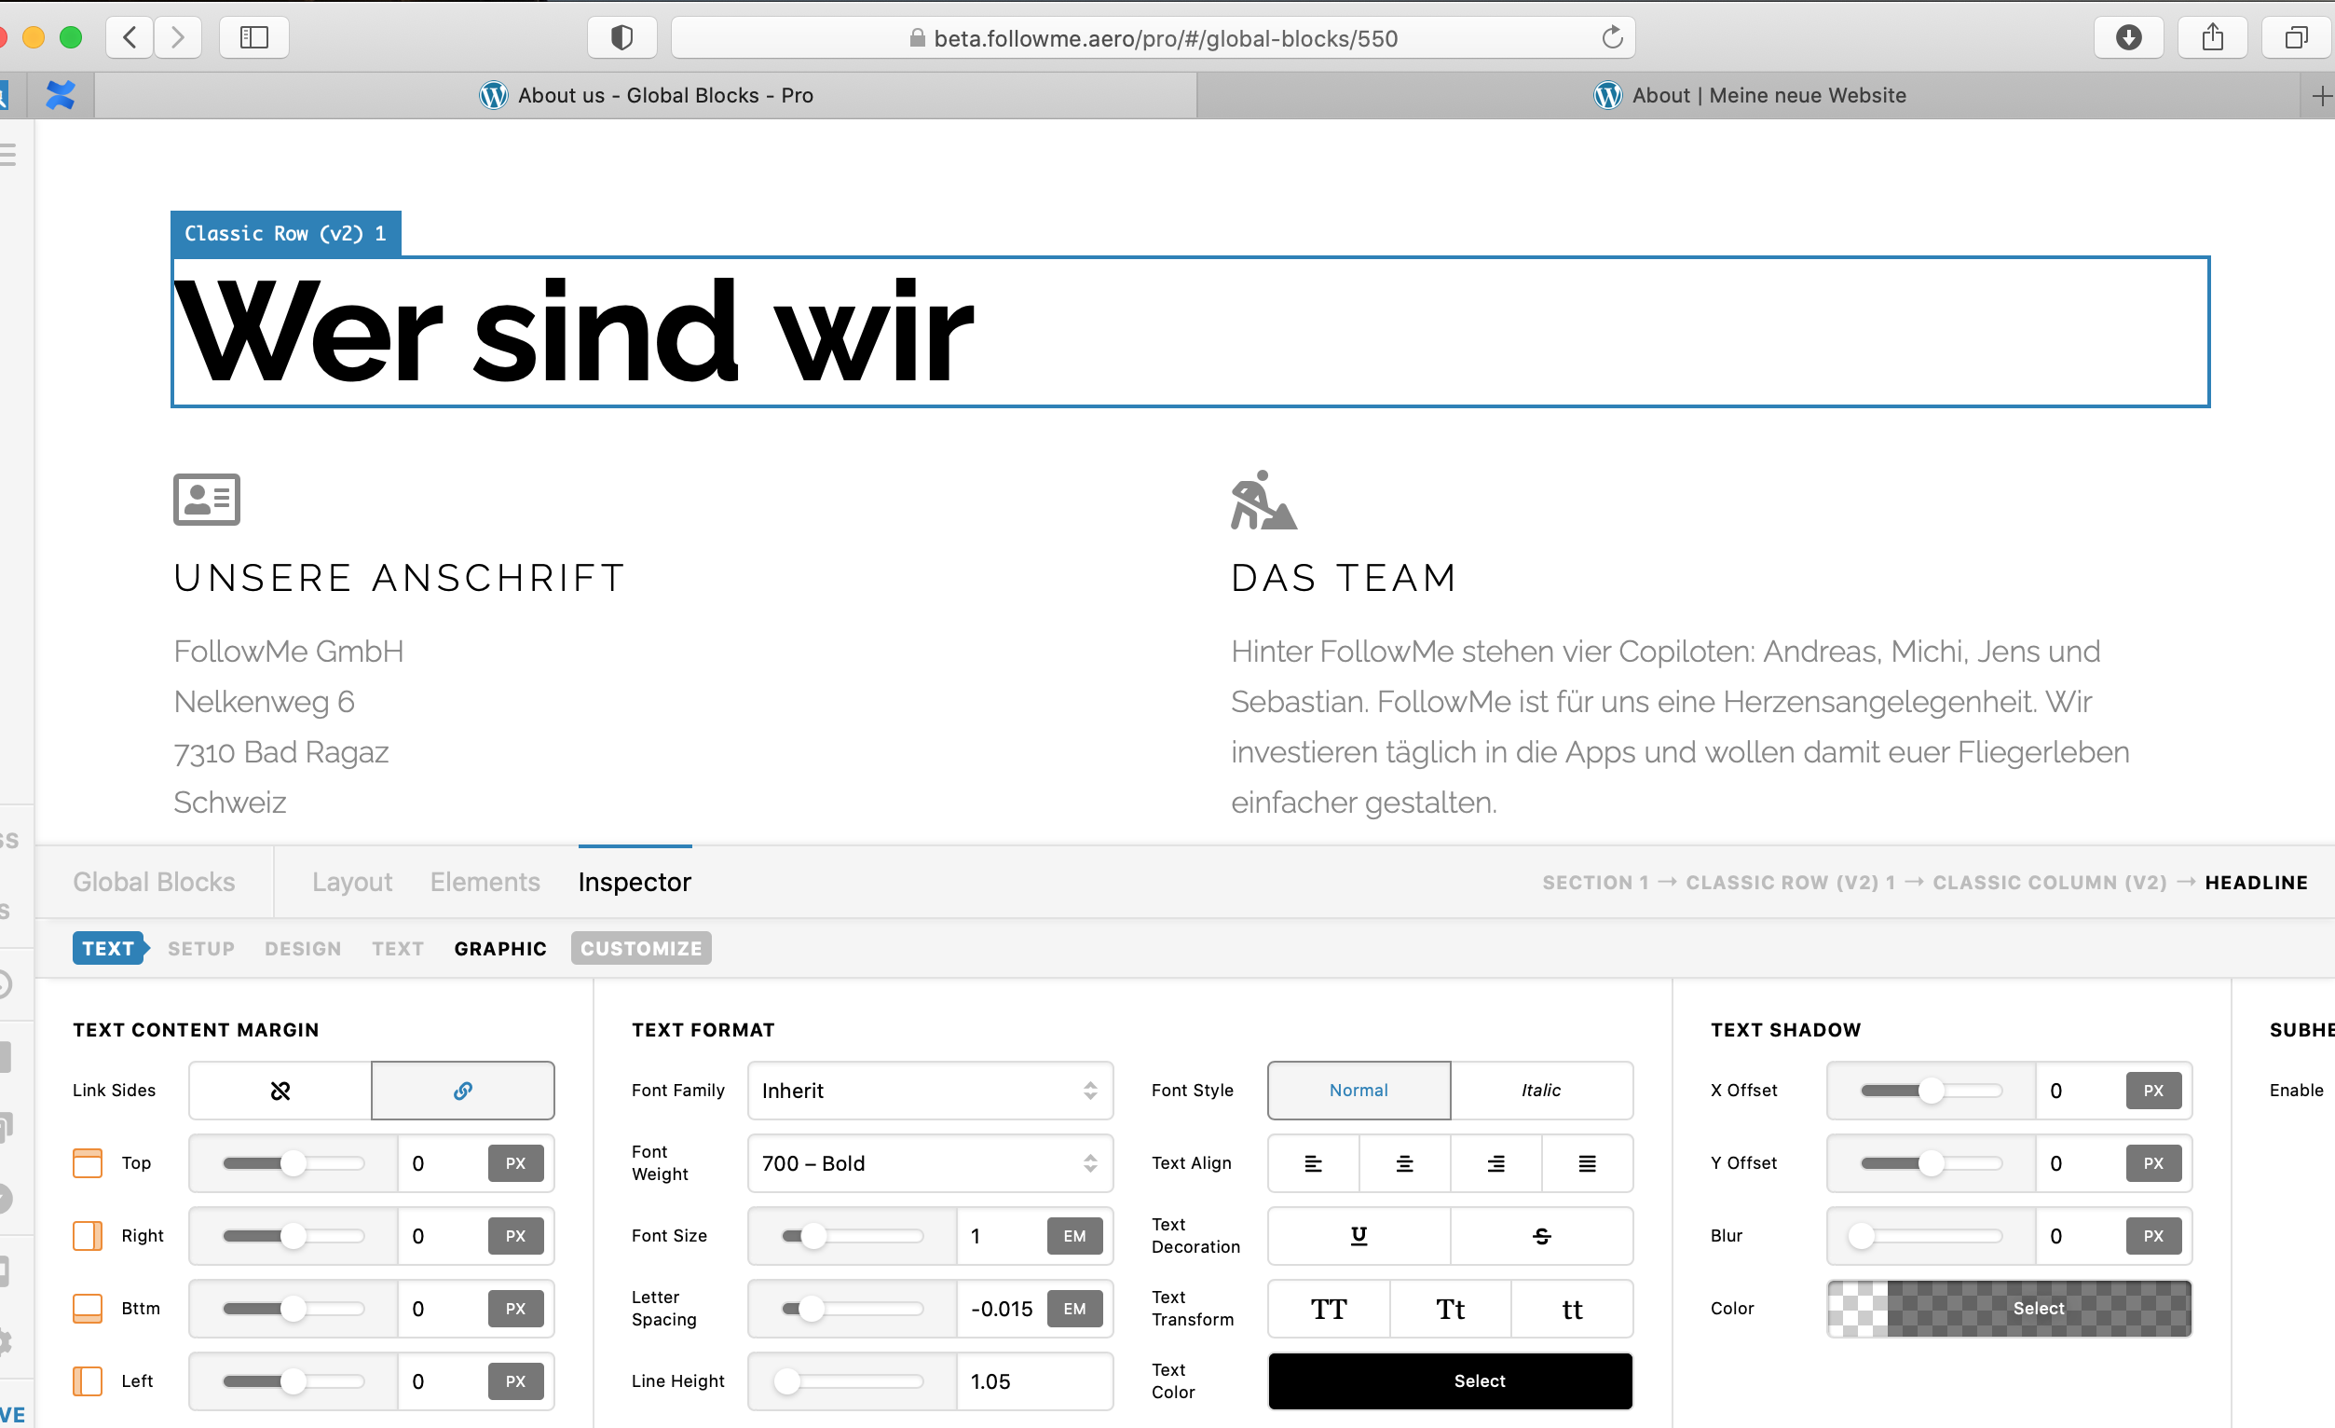Toggle Font Size EM unit button
The image size is (2335, 1428).
pos(1073,1235)
